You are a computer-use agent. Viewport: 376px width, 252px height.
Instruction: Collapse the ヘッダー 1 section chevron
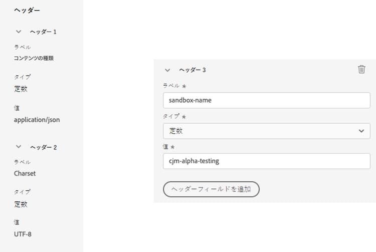(x=19, y=32)
